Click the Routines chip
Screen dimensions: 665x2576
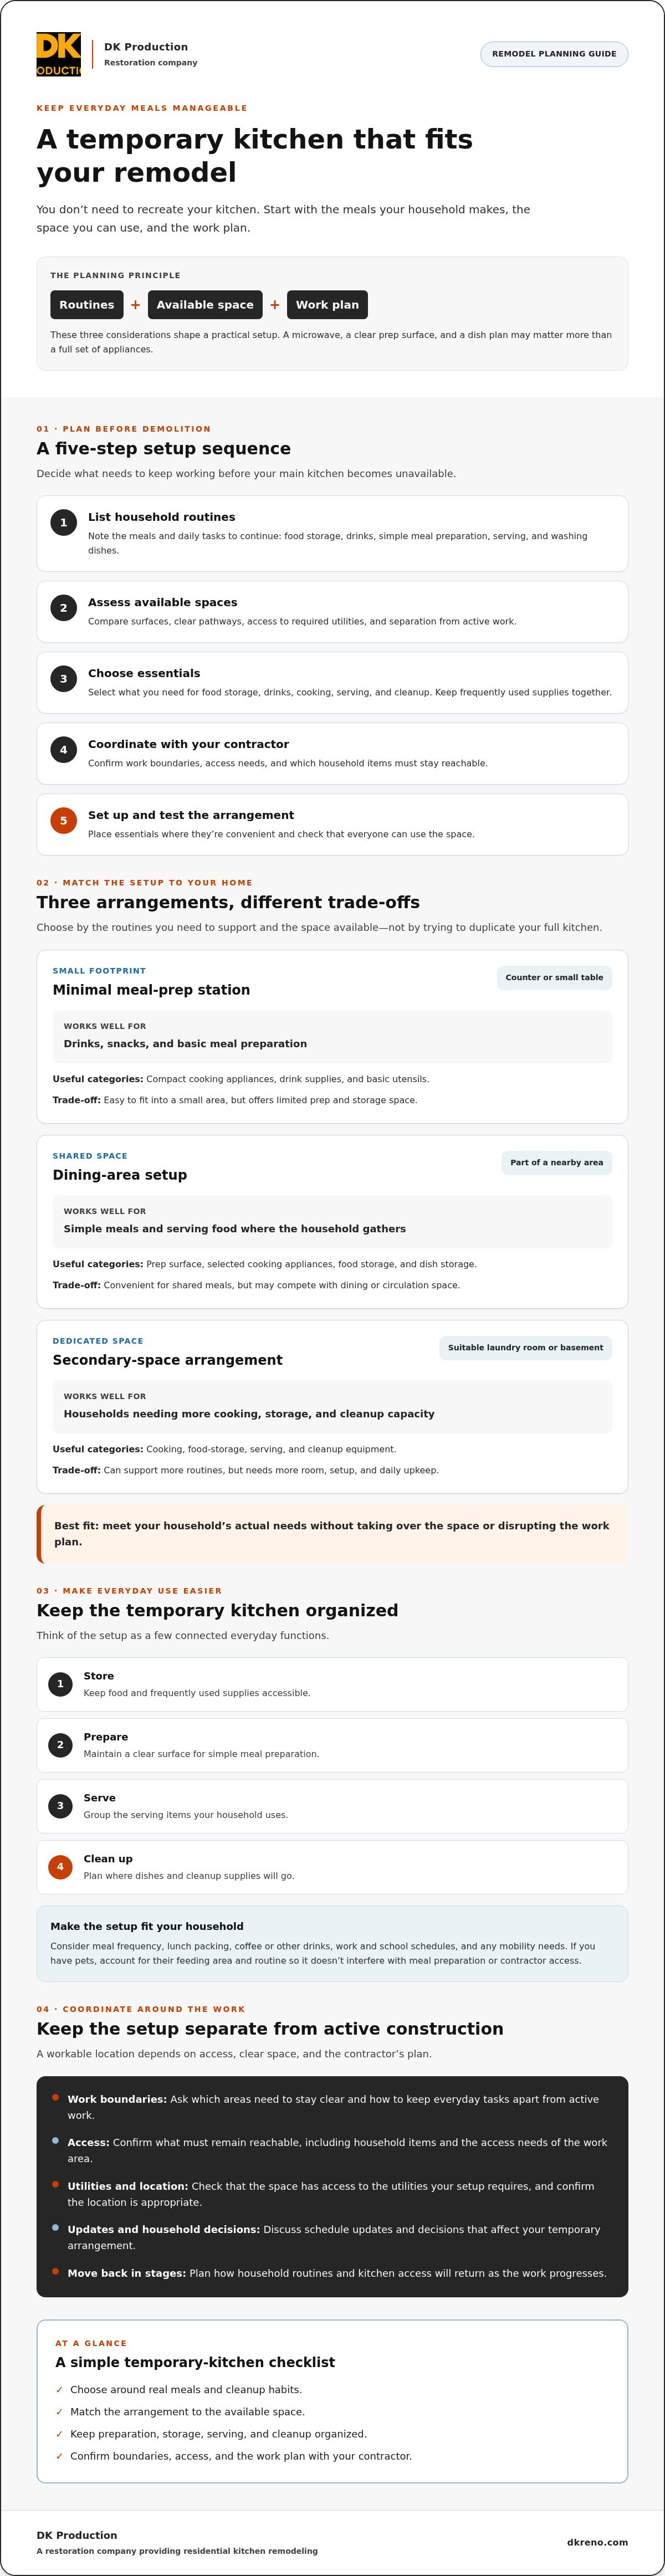[x=87, y=305]
